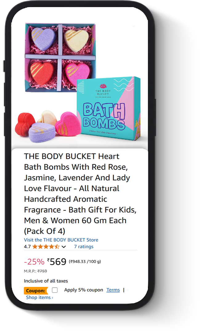Click the loose pink heart bath bomb
Screen dimensions: 204x332
(x=68, y=124)
